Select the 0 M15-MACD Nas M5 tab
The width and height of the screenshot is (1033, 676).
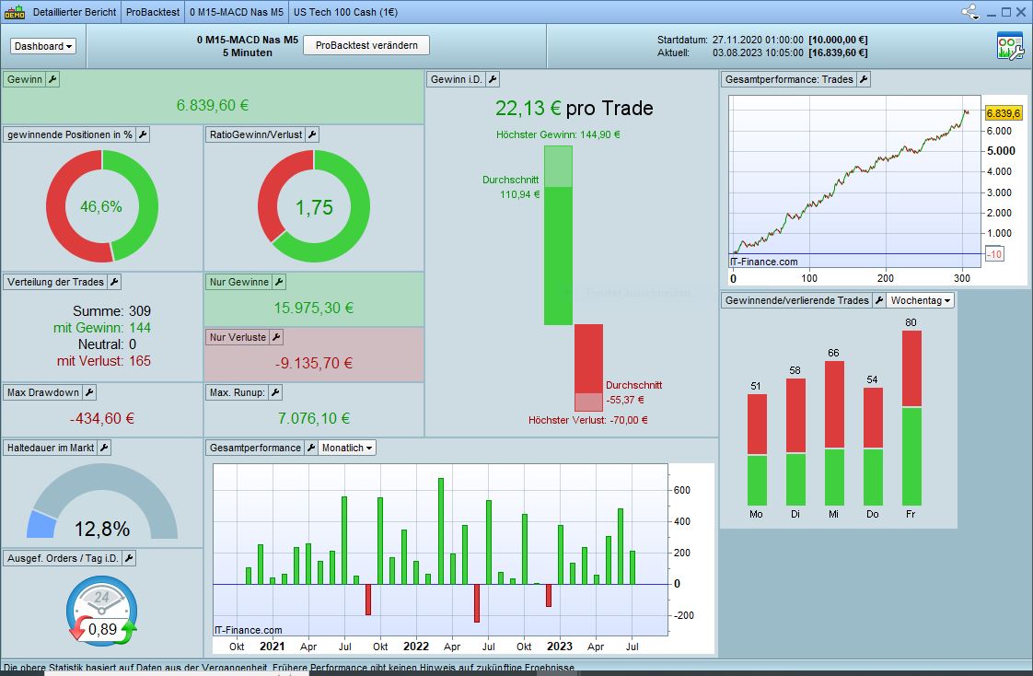click(237, 12)
